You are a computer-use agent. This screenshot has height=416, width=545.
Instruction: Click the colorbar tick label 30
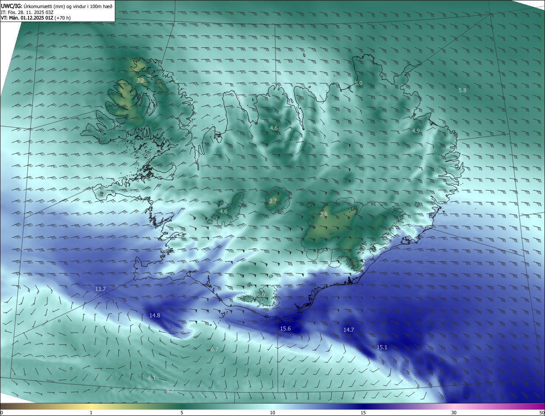[454, 413]
